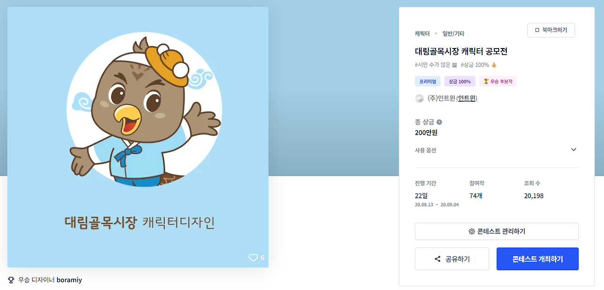Click the 콘테스트 개최하기 button

coord(537,259)
